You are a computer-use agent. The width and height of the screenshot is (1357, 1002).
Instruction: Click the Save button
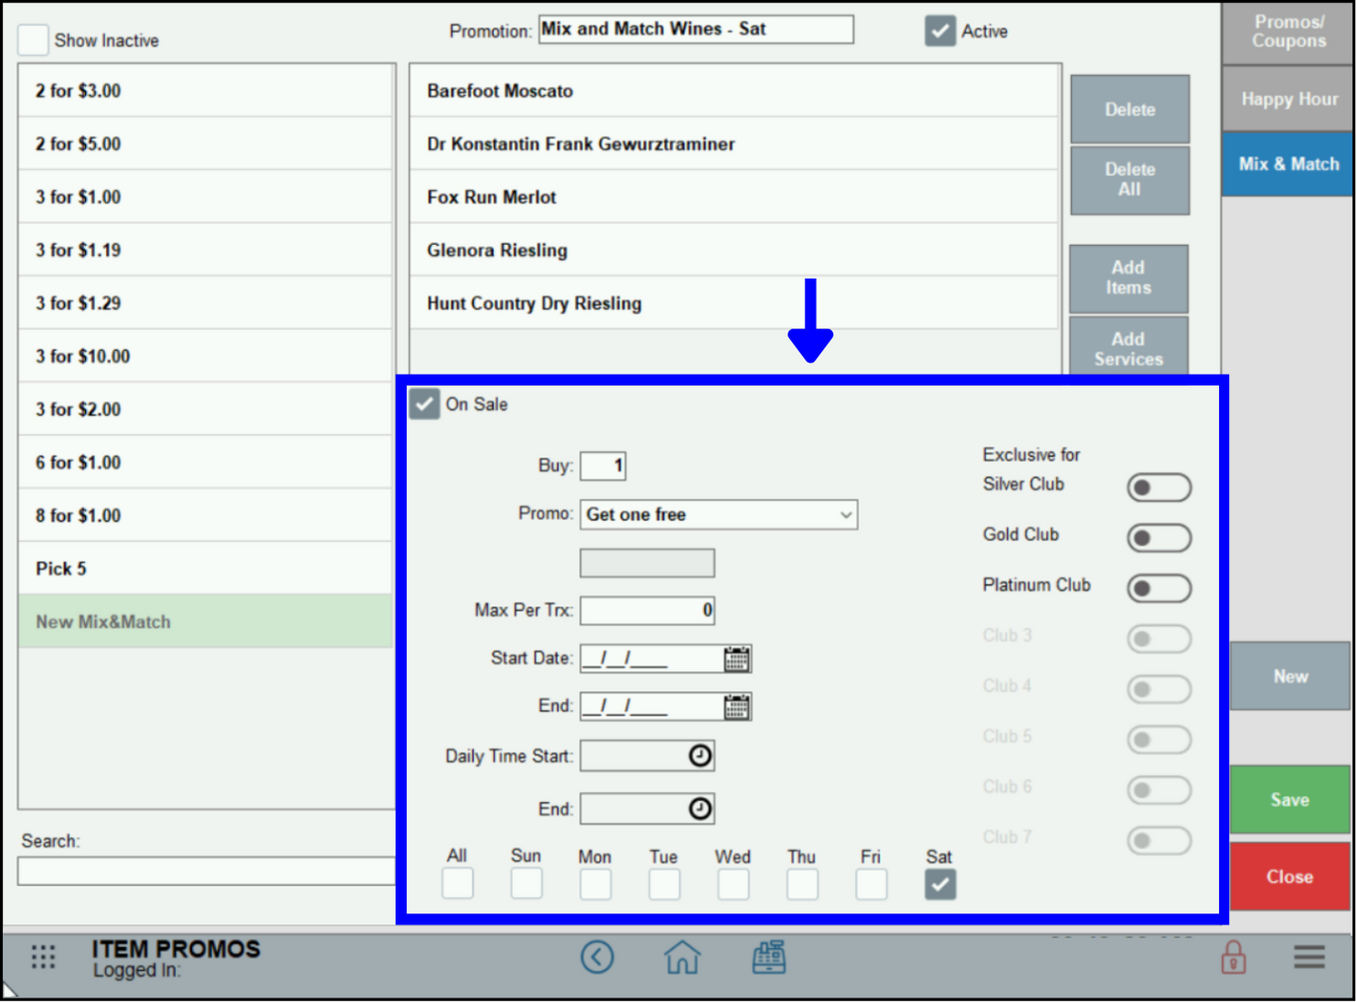click(1289, 799)
